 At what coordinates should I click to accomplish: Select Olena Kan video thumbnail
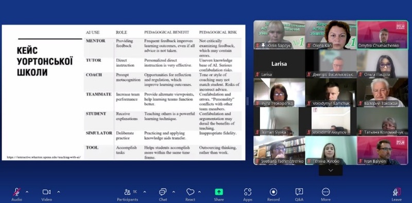(x=331, y=34)
